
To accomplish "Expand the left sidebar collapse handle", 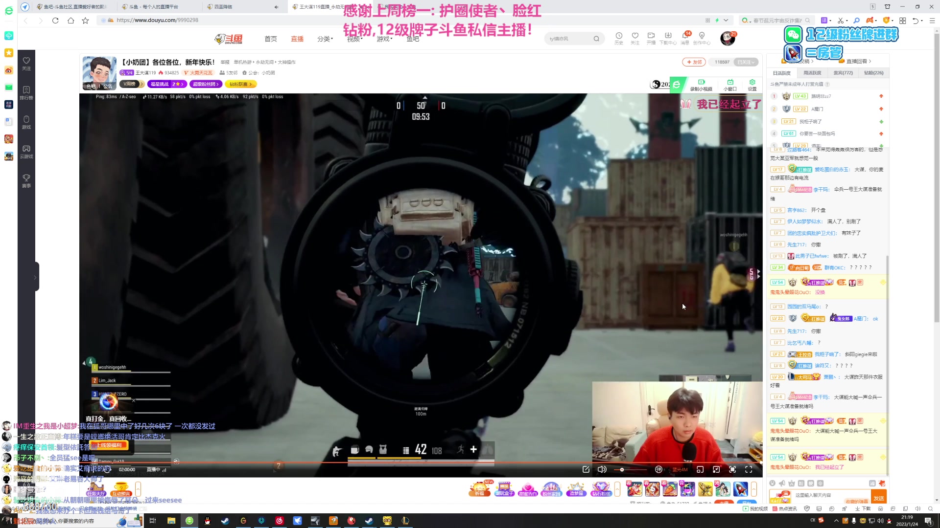I will tap(35, 277).
